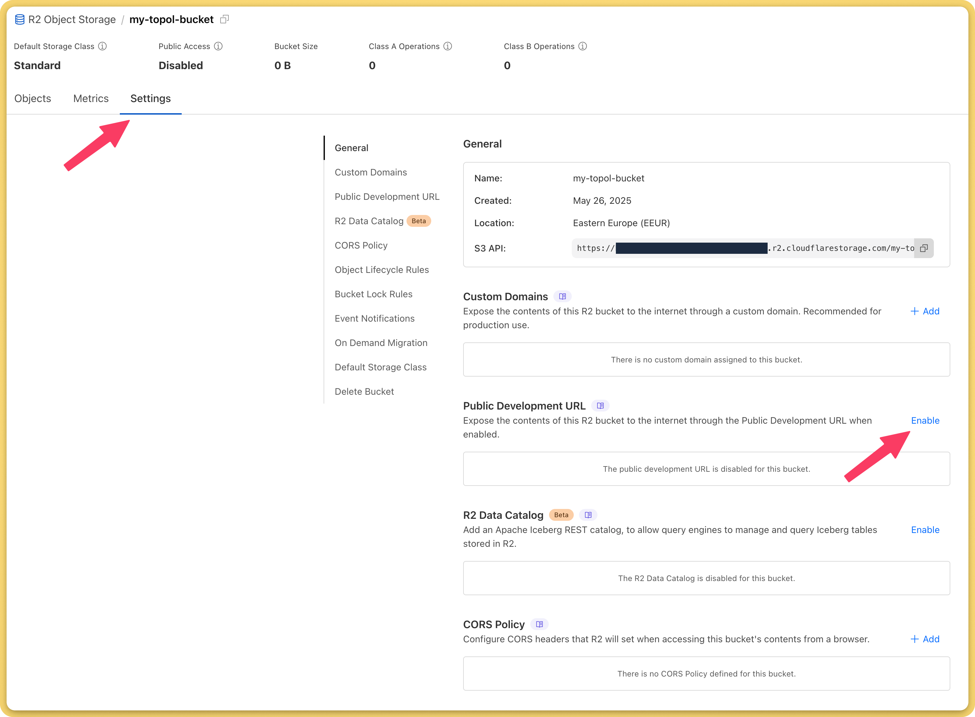This screenshot has height=717, width=975.
Task: Click 'May 26, 2025' created date
Action: tap(602, 200)
